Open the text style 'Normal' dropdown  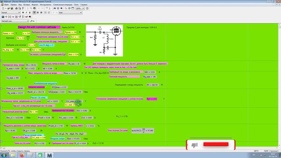(x=19, y=13)
